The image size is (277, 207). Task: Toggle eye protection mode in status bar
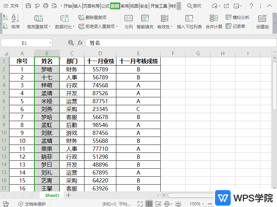(x=178, y=204)
